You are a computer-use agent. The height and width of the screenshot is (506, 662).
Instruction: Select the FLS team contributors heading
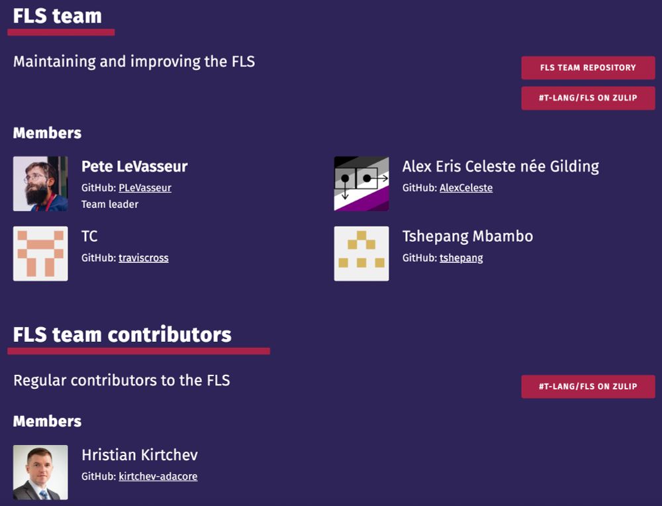pos(121,334)
